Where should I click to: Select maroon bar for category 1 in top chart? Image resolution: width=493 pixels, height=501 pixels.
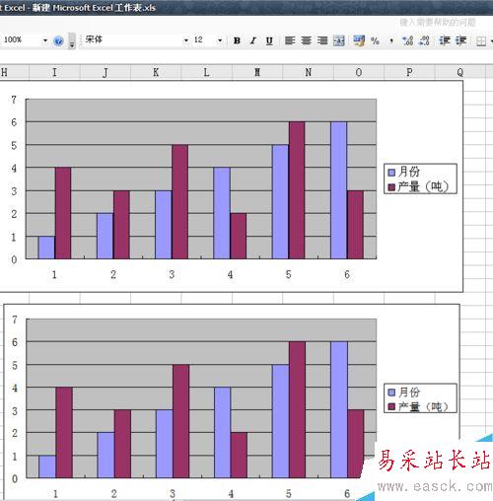pyautogui.click(x=63, y=213)
